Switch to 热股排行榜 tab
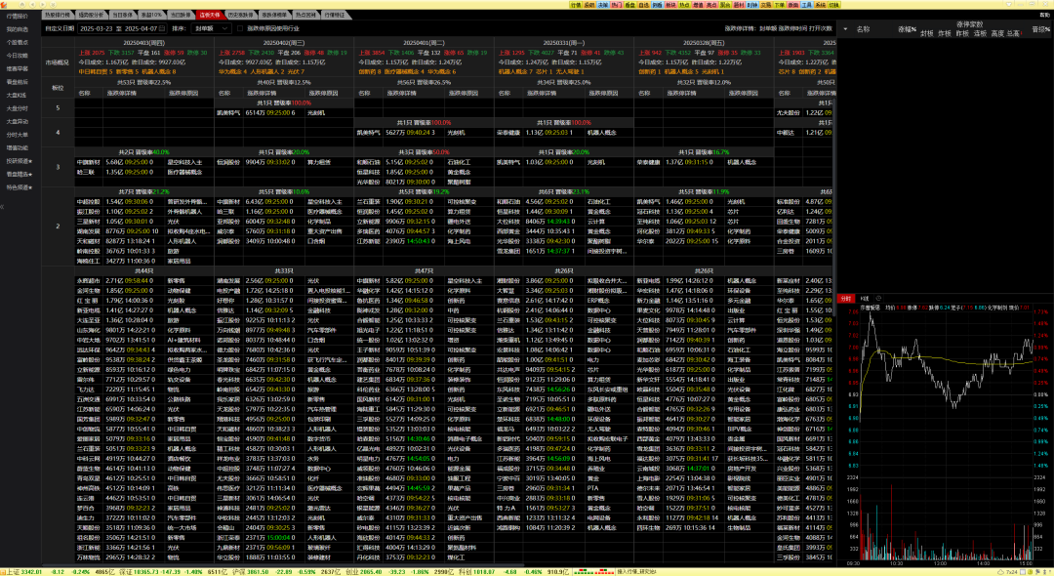 coord(58,15)
